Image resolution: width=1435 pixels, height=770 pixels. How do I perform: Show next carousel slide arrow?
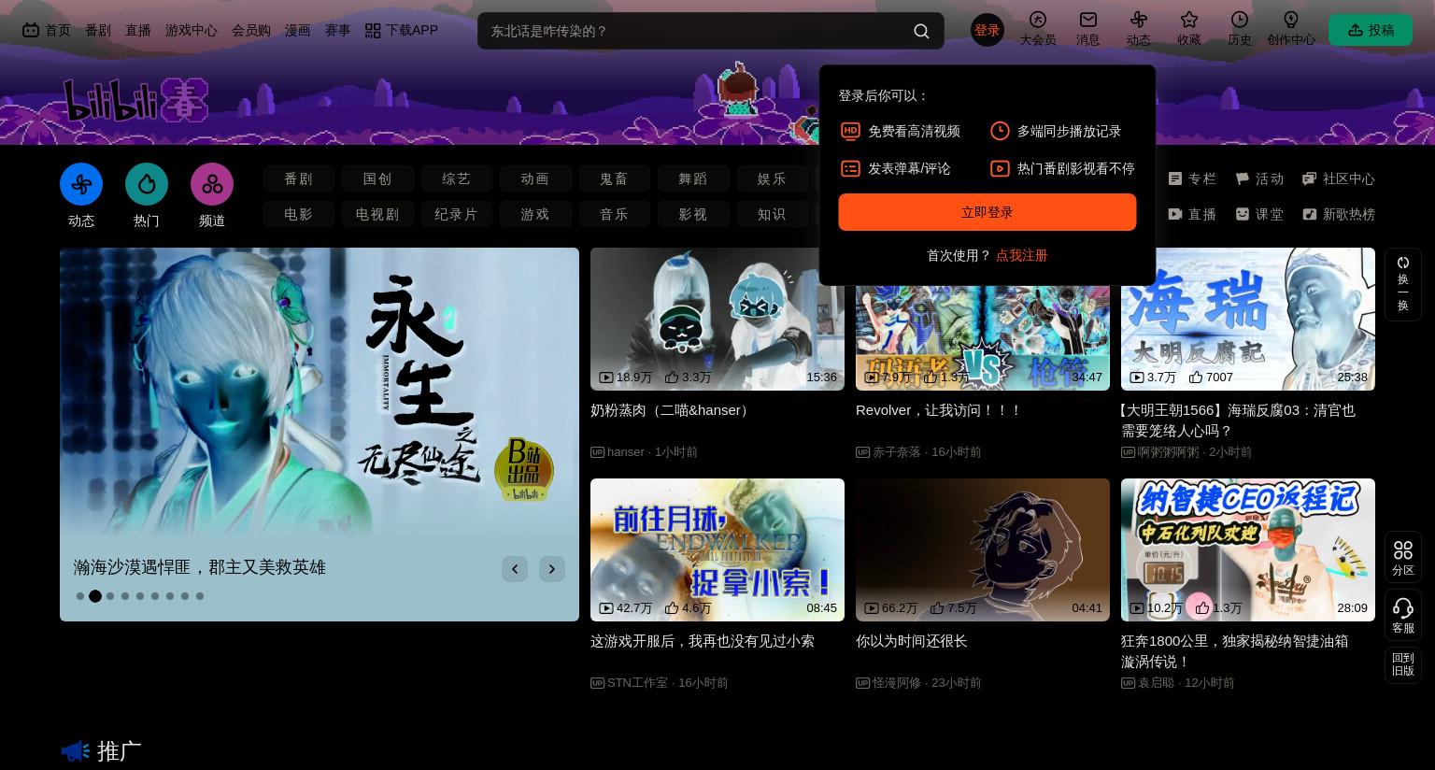tap(552, 569)
